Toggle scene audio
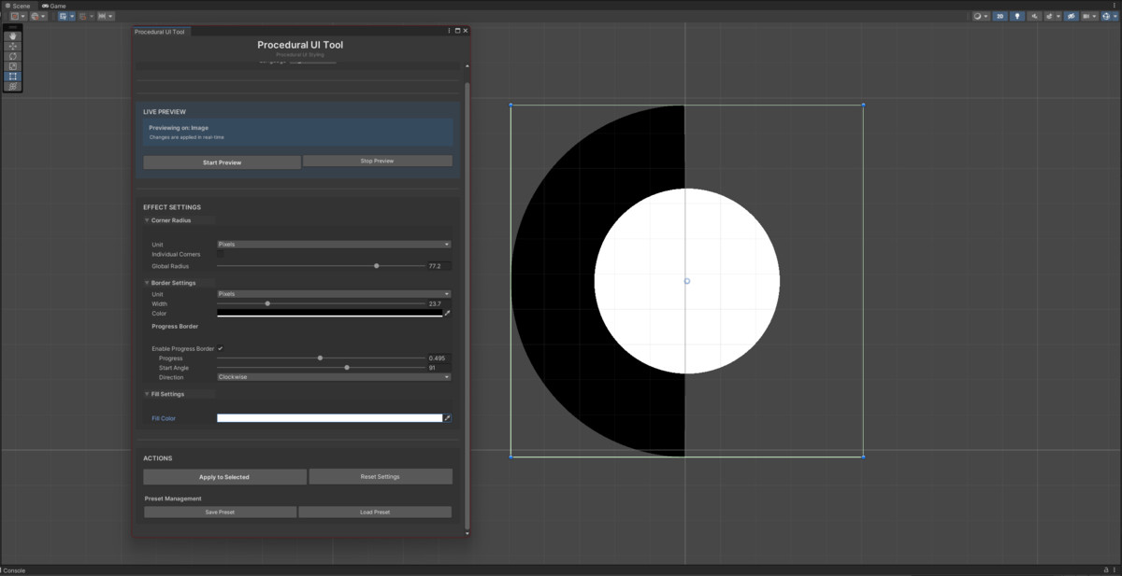The width and height of the screenshot is (1122, 576). 1034,16
